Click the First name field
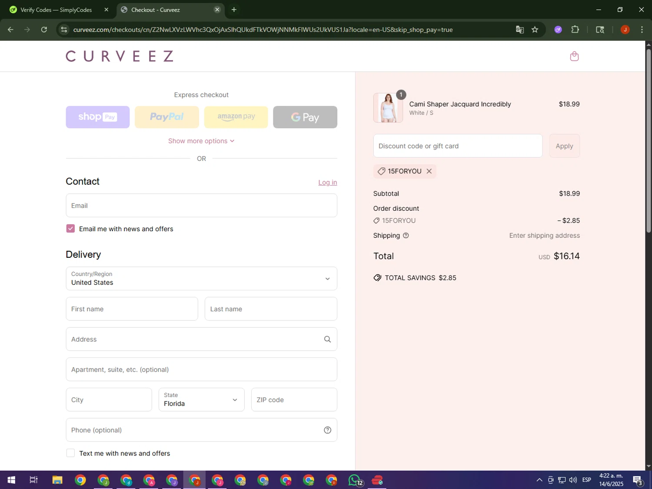The width and height of the screenshot is (652, 489). pos(132,309)
